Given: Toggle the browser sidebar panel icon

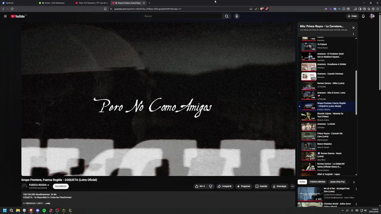Looking at the screenshot, I should click(360, 9).
